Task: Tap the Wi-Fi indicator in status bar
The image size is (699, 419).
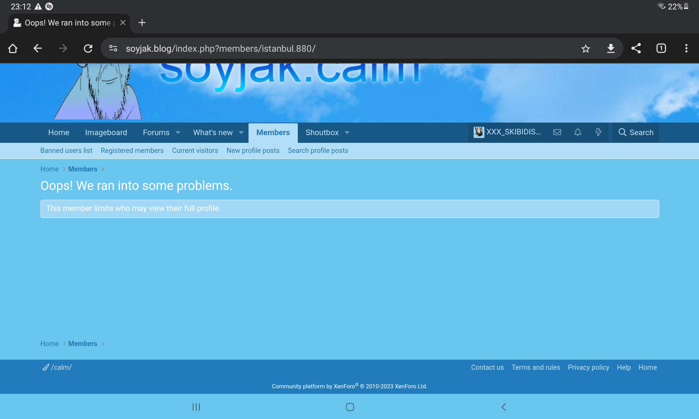Action: pos(661,6)
